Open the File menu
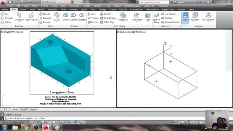 (x=11, y=6)
